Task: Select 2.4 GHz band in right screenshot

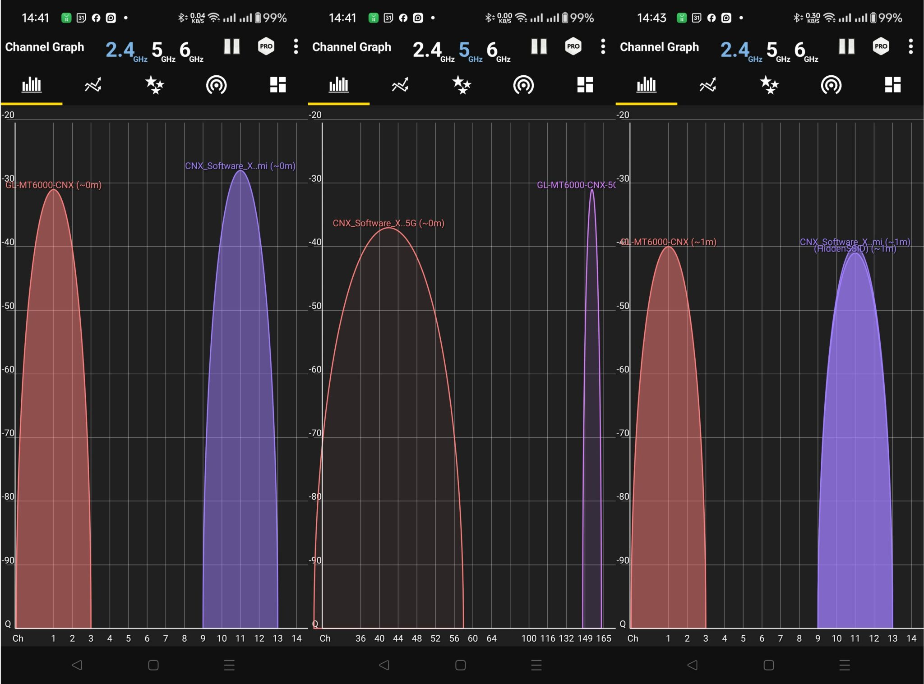Action: pos(741,50)
